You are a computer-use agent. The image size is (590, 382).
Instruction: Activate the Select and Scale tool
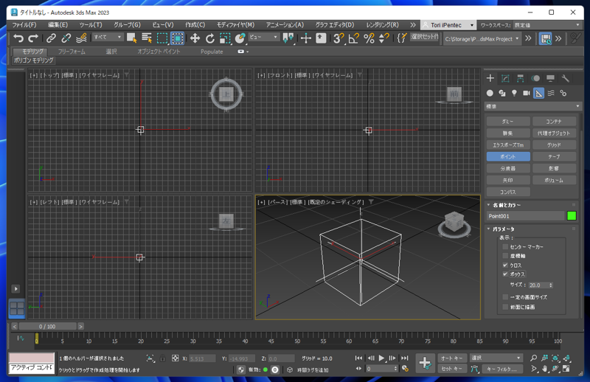(225, 38)
